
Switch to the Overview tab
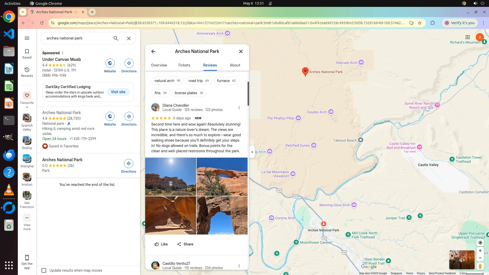pos(159,65)
